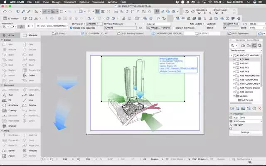
Task: Expand the A.05 AXONOMETRIC subset
Action: point(235,76)
